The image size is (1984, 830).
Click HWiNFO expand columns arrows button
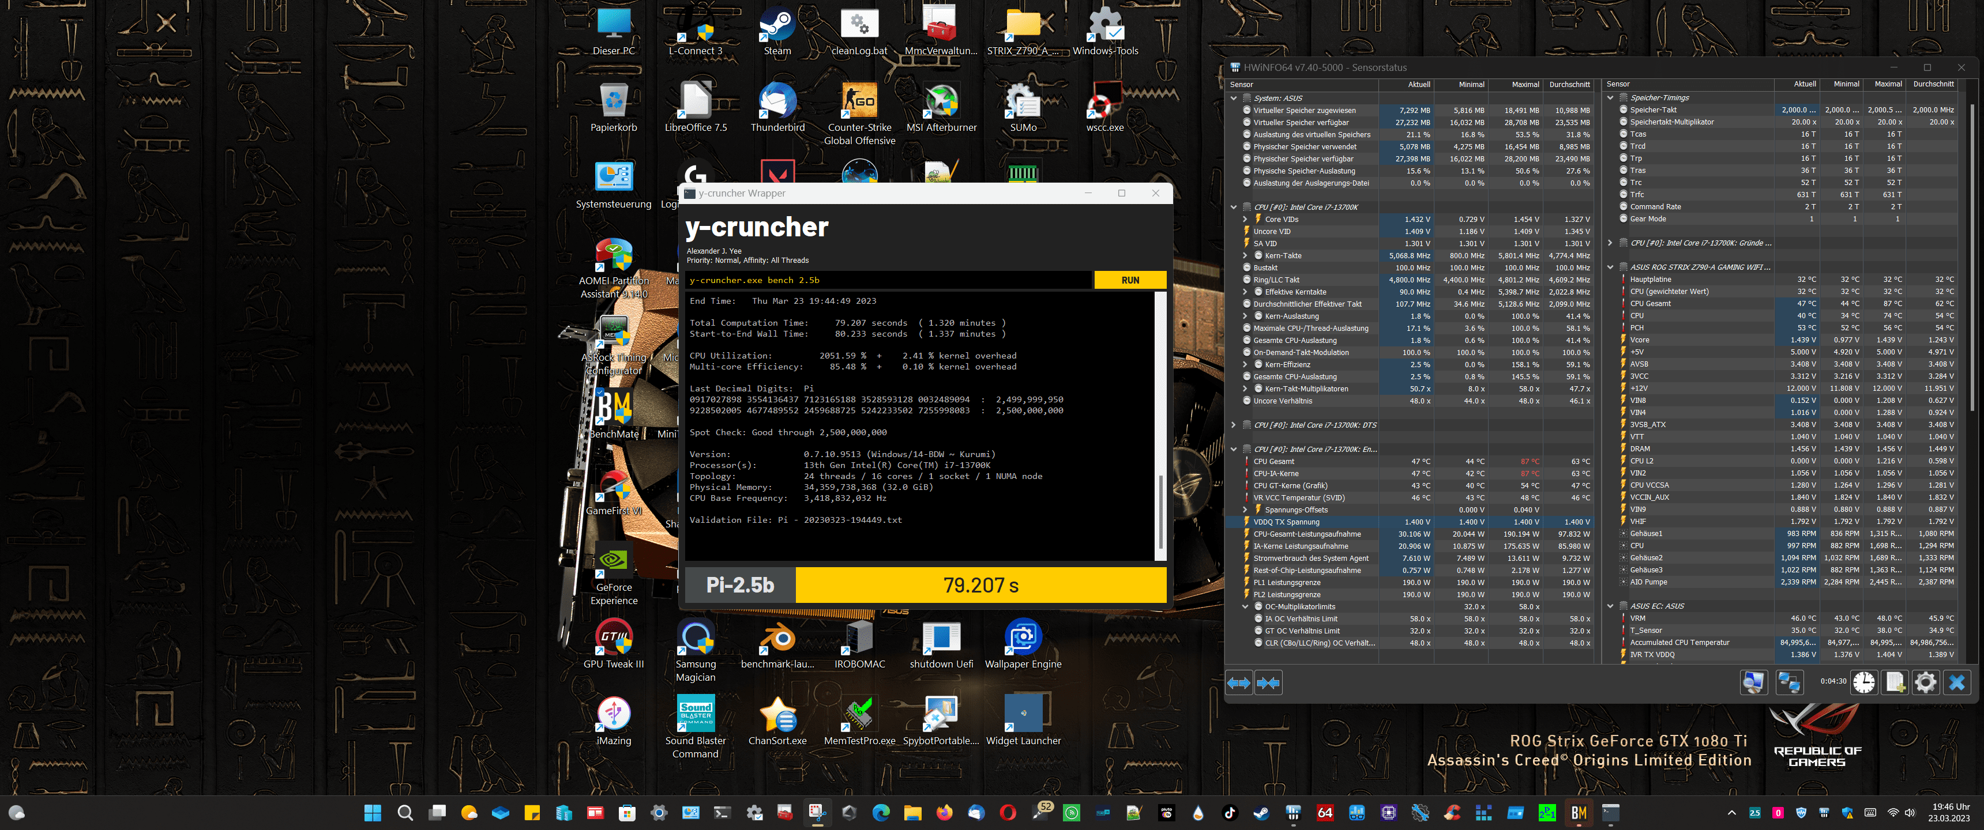point(1238,683)
